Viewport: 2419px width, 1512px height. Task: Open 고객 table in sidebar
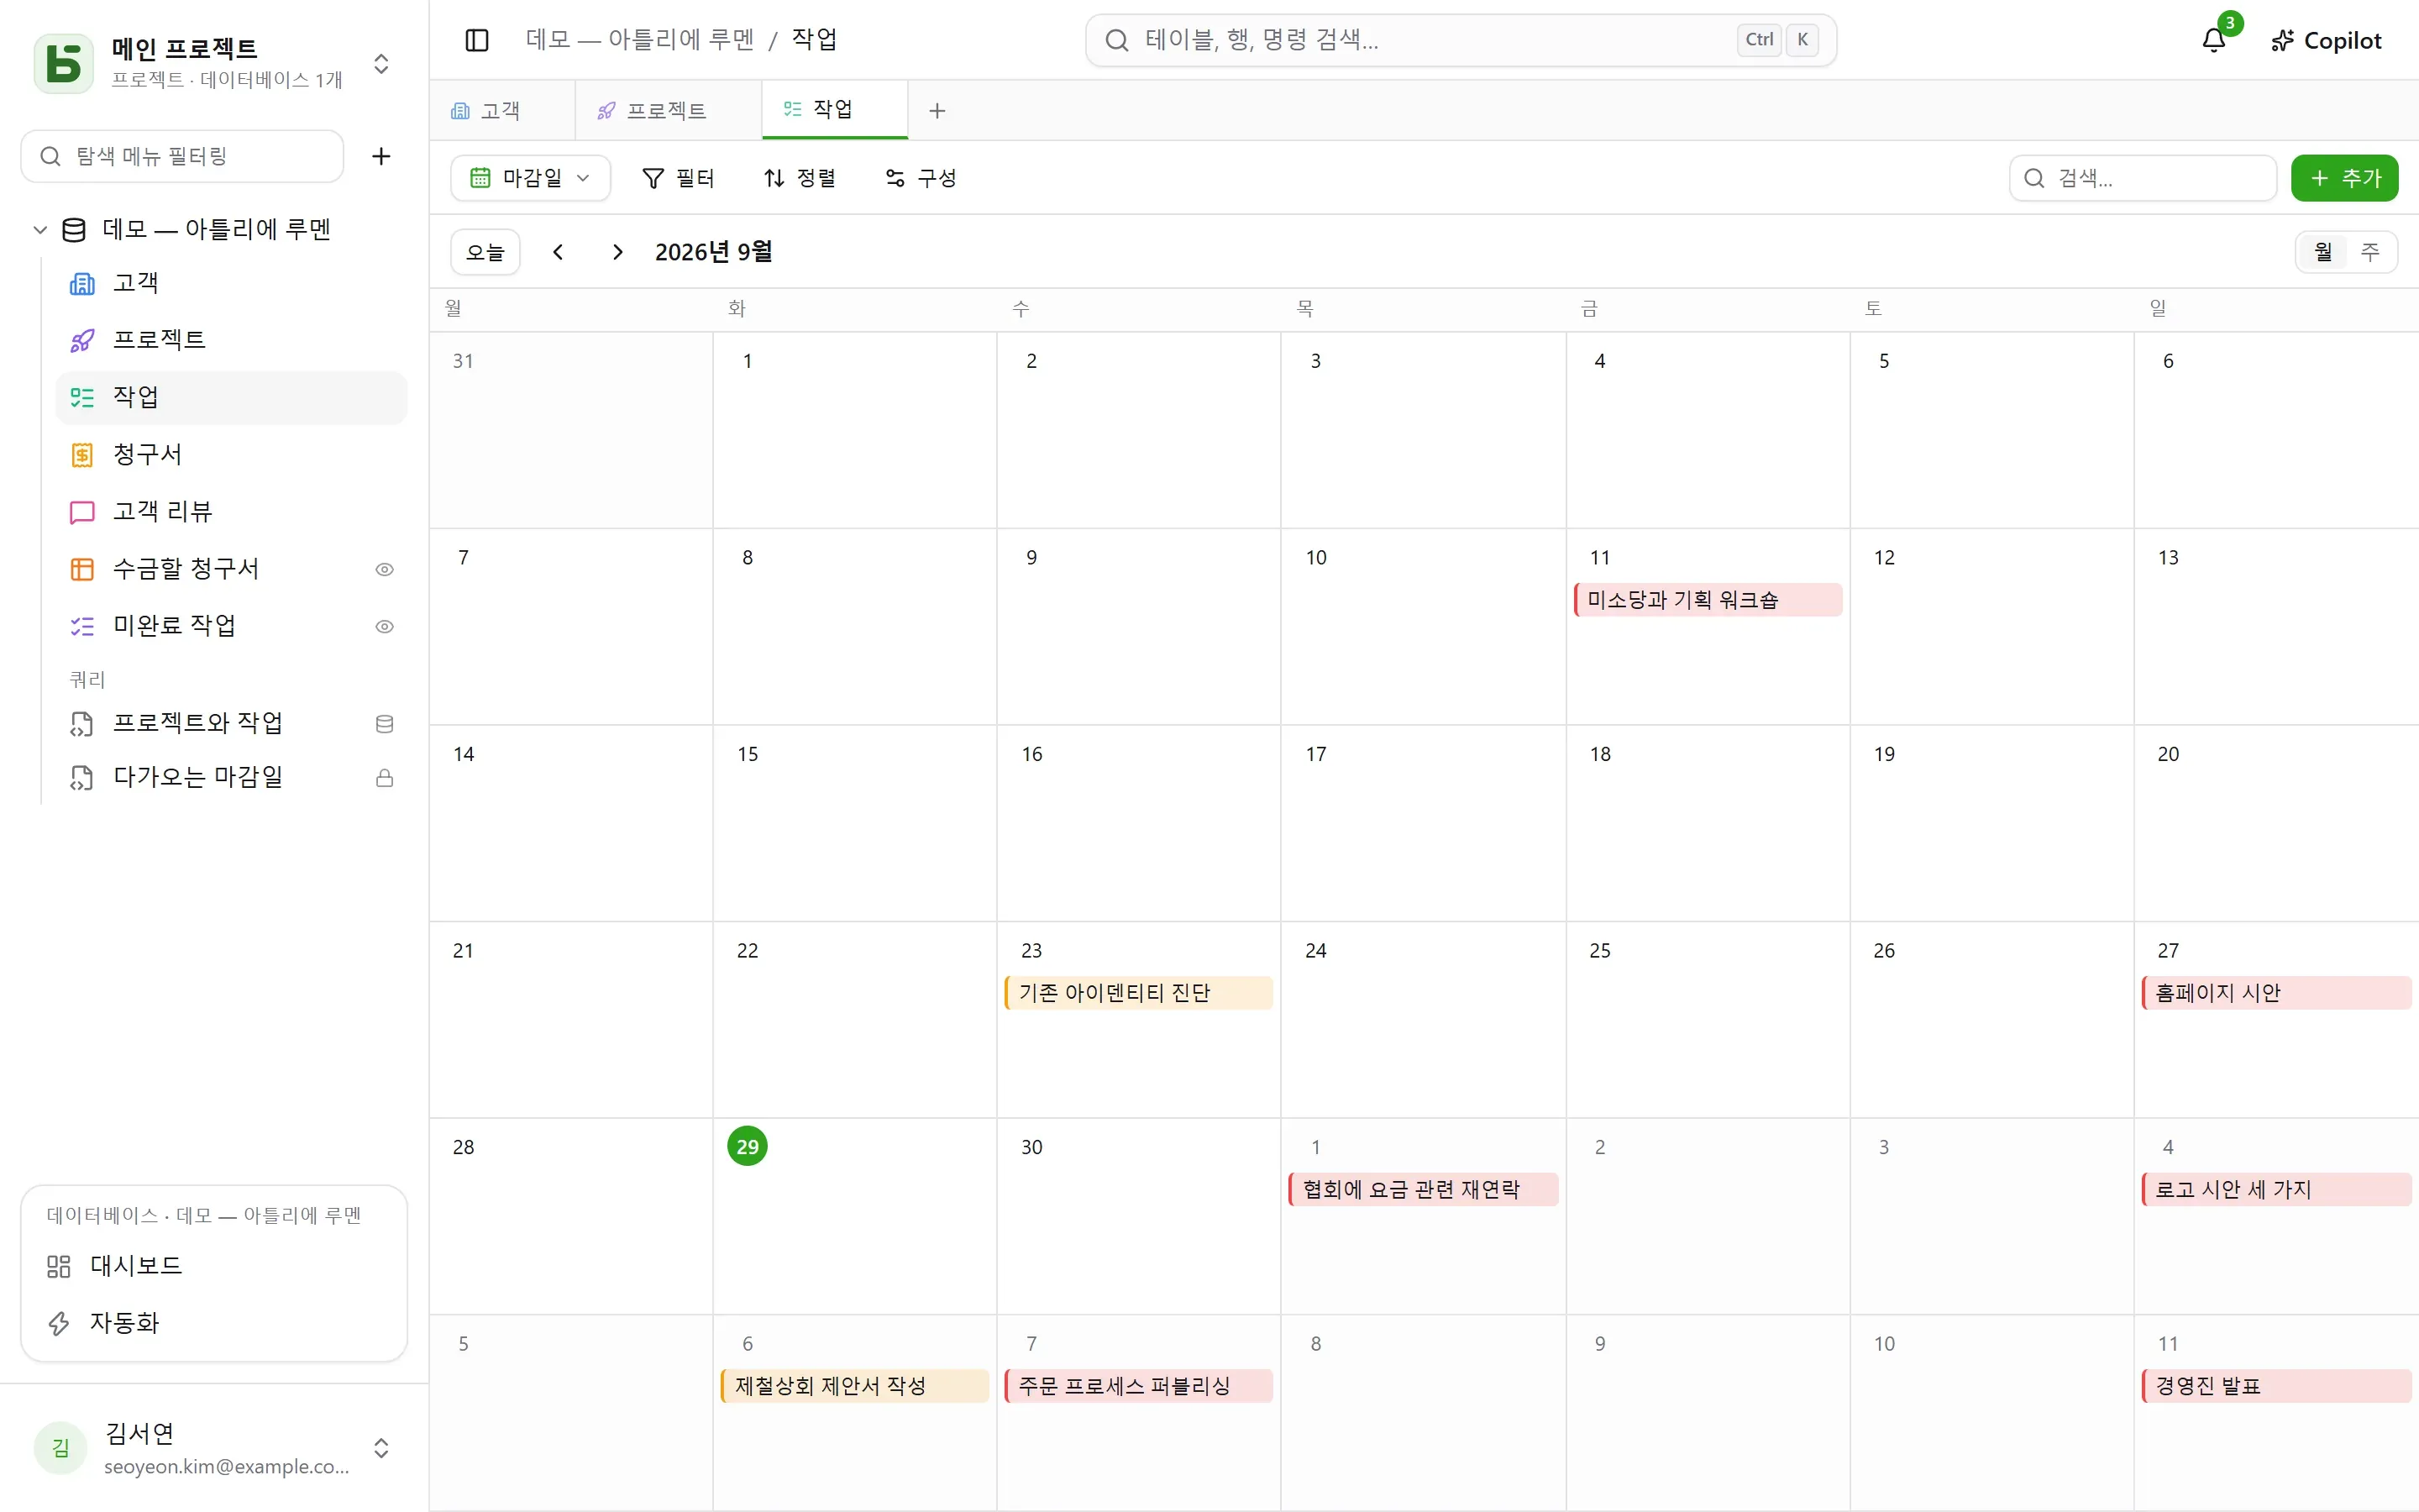click(x=232, y=283)
